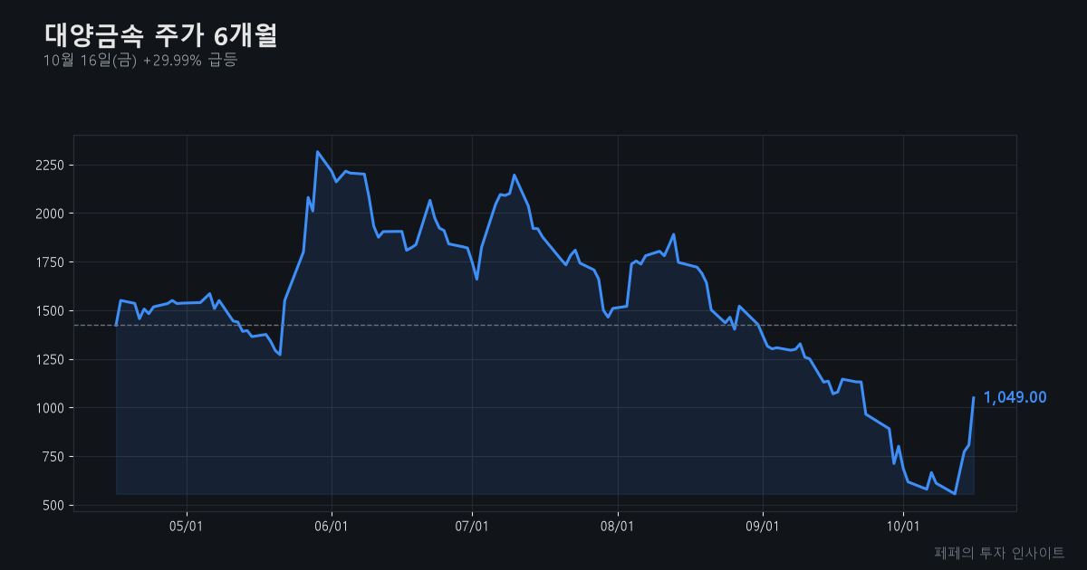Click the x-axis date "06/01"
Screen dimensions: 1087x570
332,526
